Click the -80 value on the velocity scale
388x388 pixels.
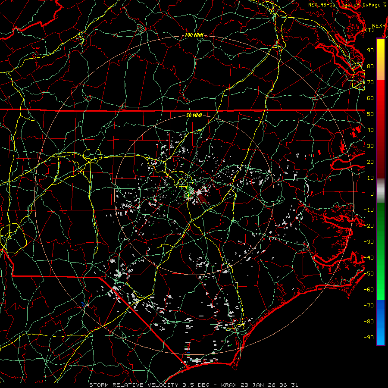369,322
